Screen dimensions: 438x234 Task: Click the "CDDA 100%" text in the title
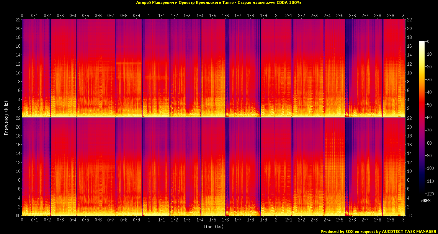(x=289, y=3)
